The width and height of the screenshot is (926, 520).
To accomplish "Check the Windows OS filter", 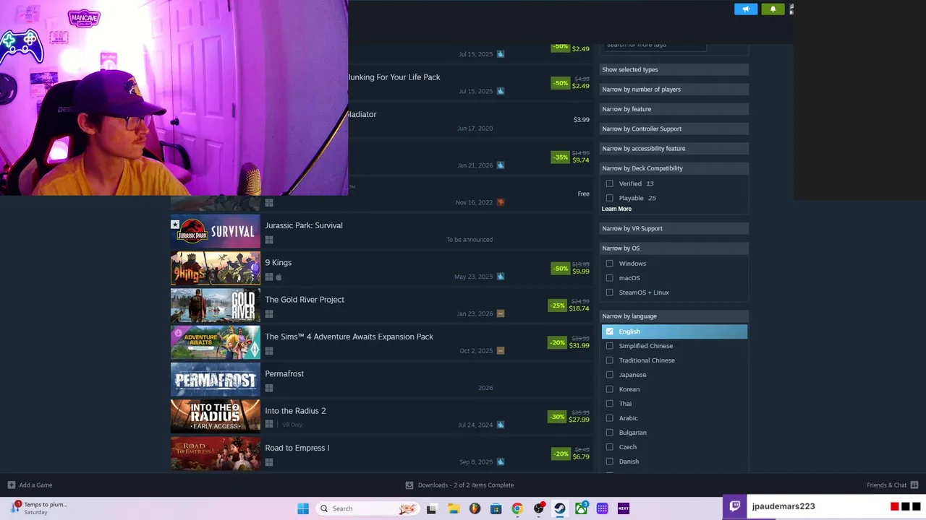I will tap(609, 264).
